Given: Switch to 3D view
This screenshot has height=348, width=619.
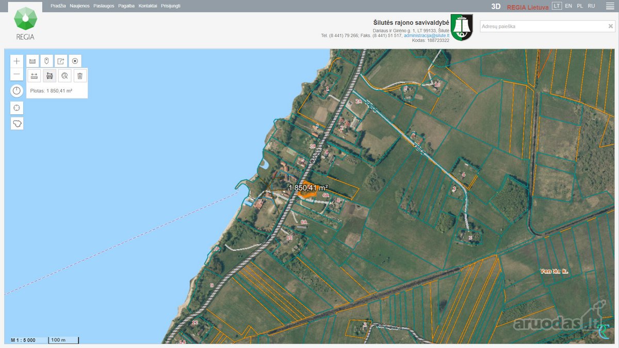Looking at the screenshot, I should tap(496, 7).
